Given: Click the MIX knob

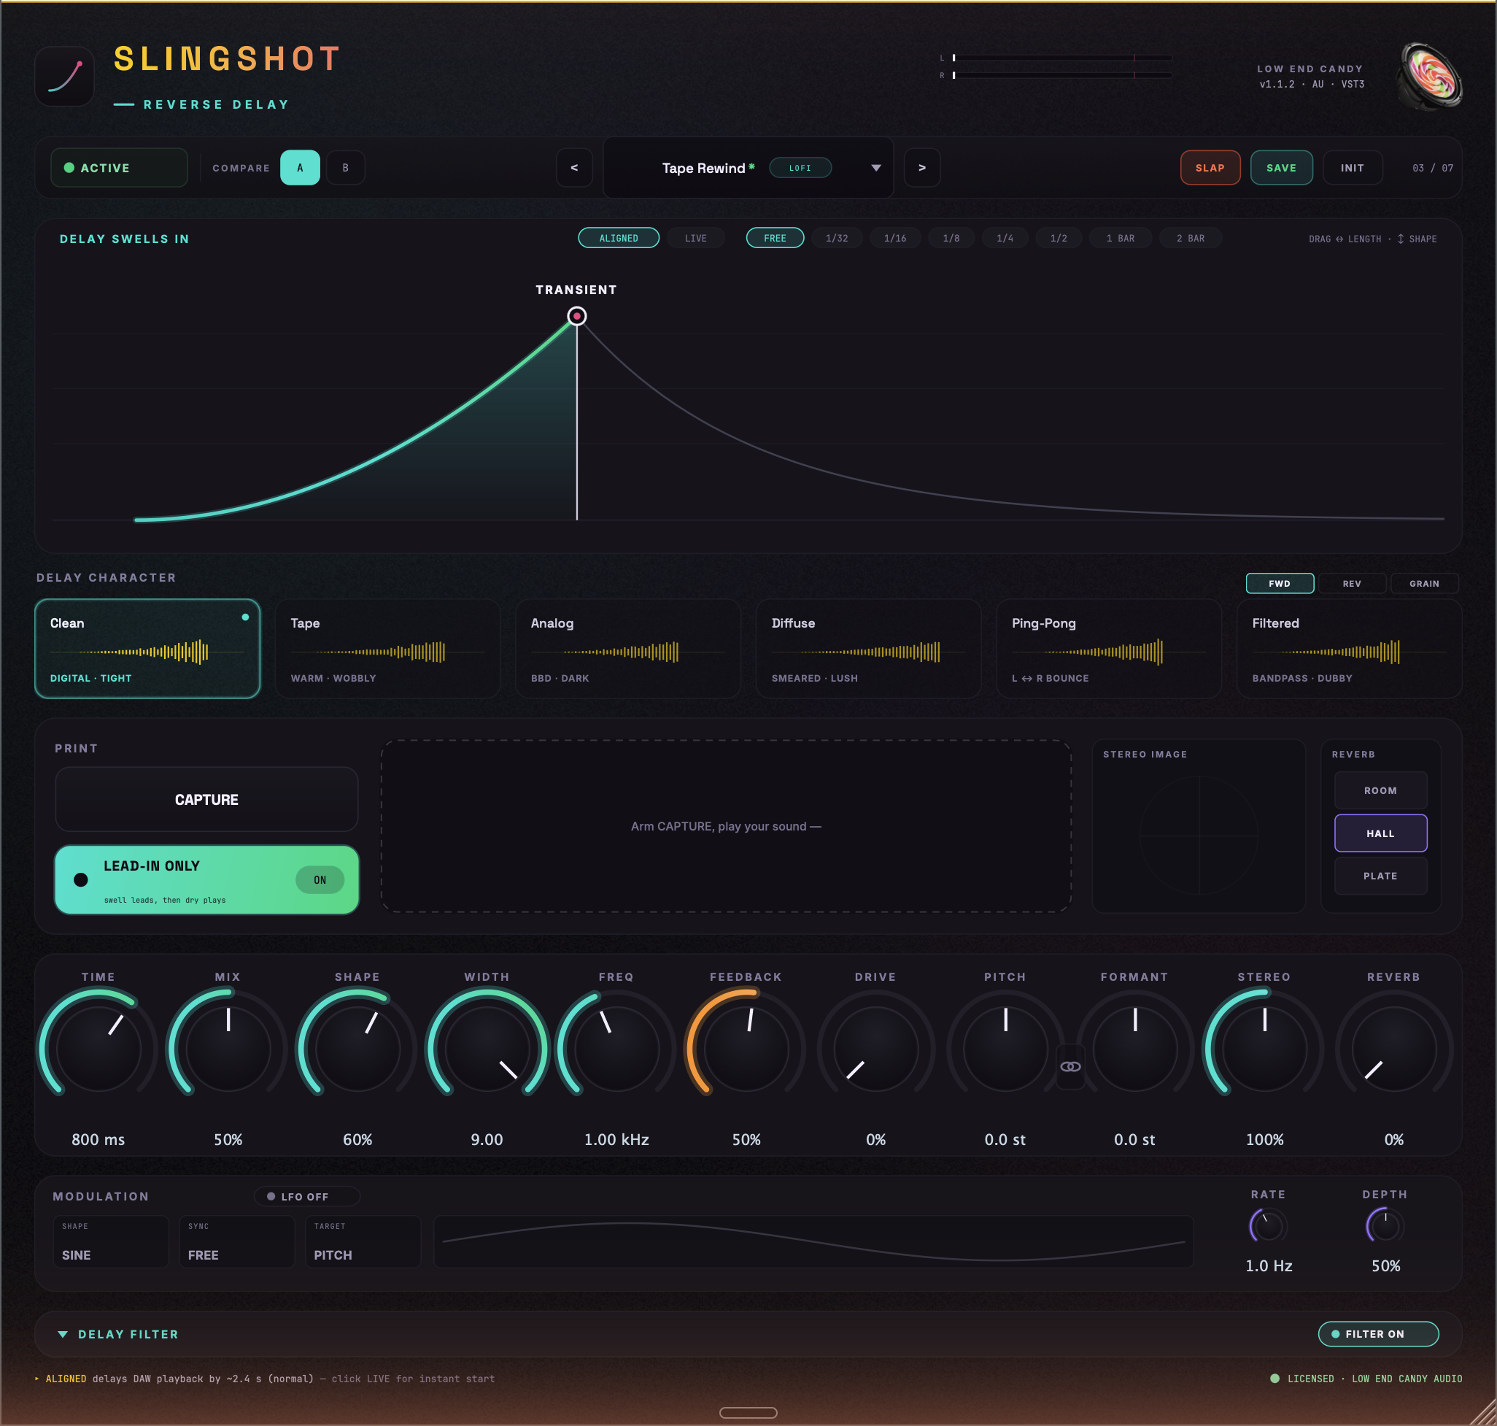Looking at the screenshot, I should pyautogui.click(x=228, y=1048).
